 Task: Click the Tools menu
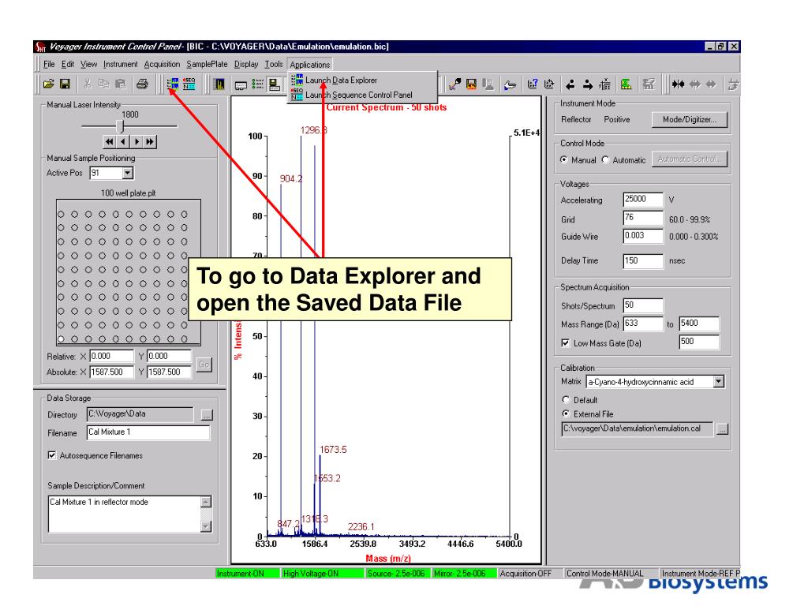(274, 65)
